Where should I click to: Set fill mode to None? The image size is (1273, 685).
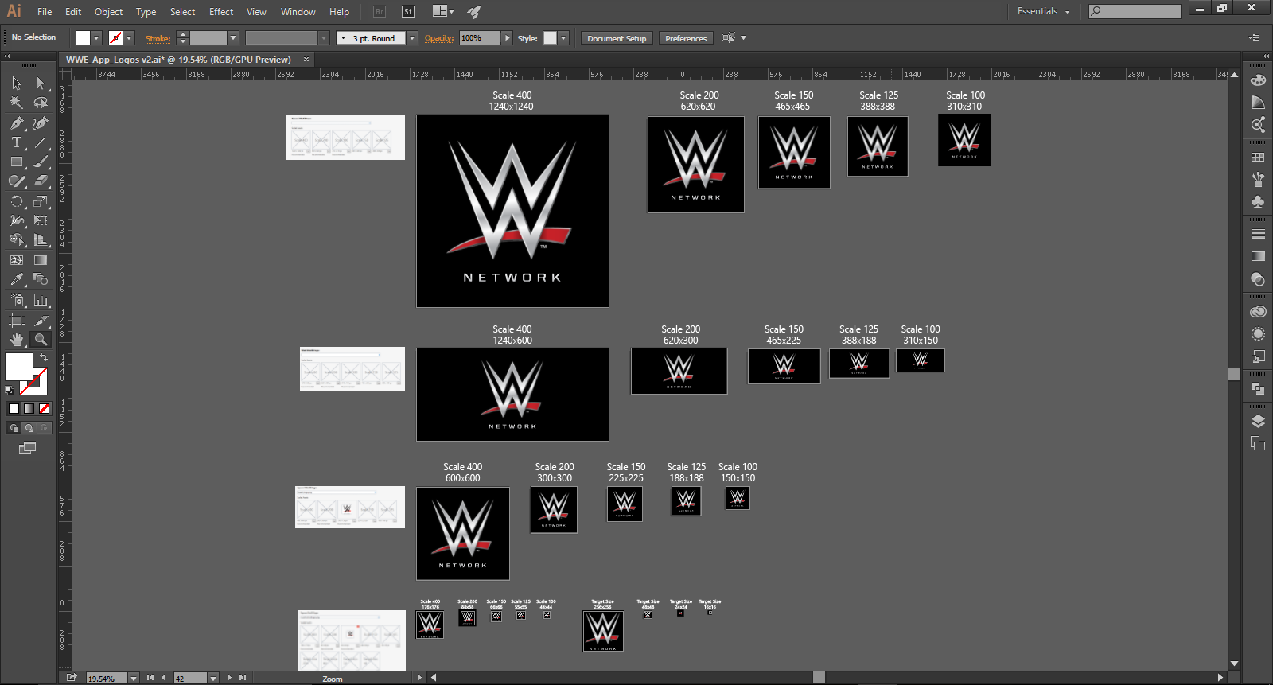[45, 408]
